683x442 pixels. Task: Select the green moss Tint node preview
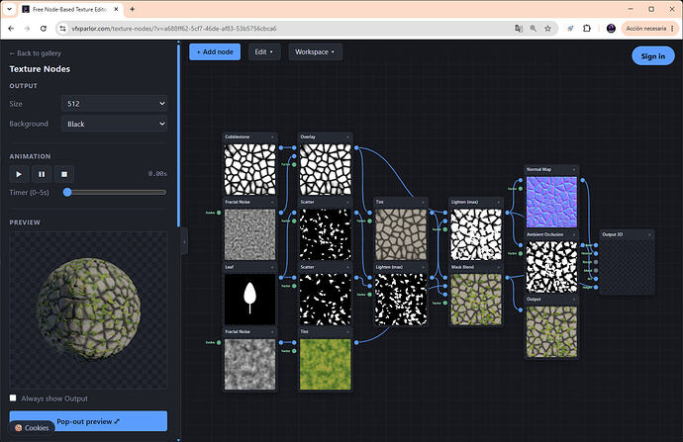tap(326, 364)
